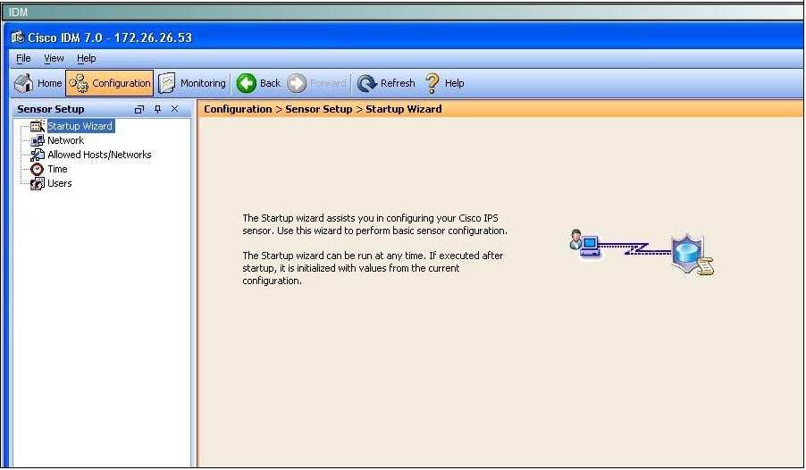
Task: Click the Refresh toolbar label
Action: point(398,83)
